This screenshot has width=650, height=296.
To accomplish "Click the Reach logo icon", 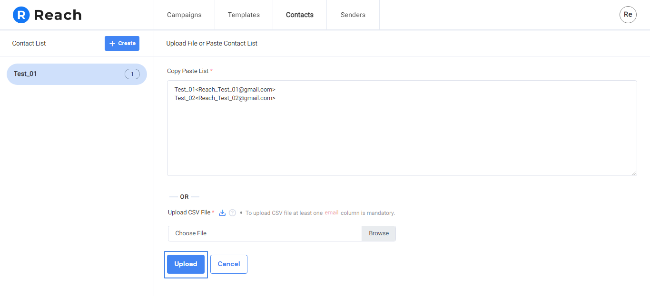I will (21, 15).
